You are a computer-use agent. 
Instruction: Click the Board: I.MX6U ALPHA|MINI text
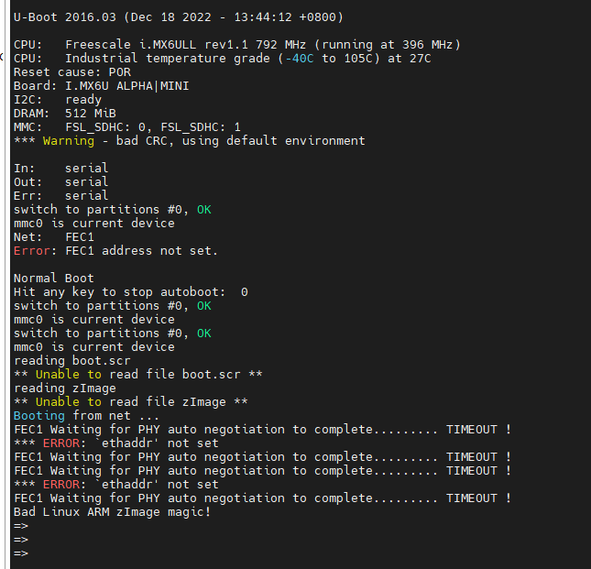102,86
